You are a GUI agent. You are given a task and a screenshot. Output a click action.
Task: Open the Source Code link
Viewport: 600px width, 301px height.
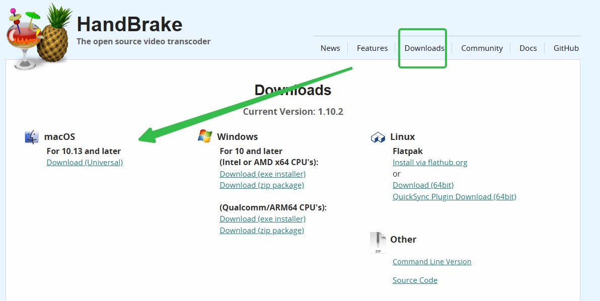coord(415,280)
